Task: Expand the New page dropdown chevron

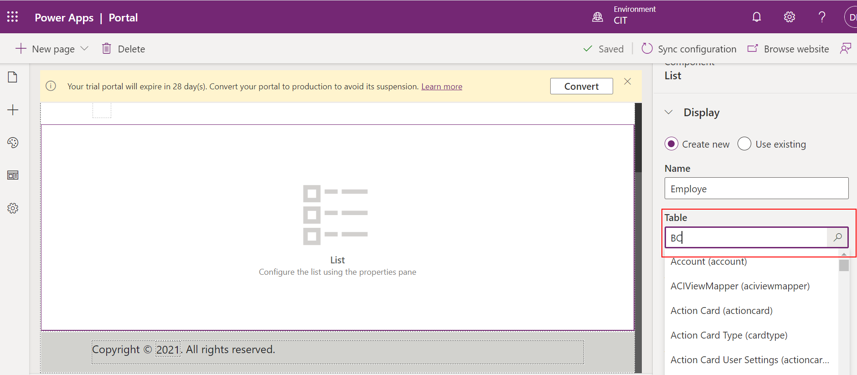Action: [x=84, y=48]
